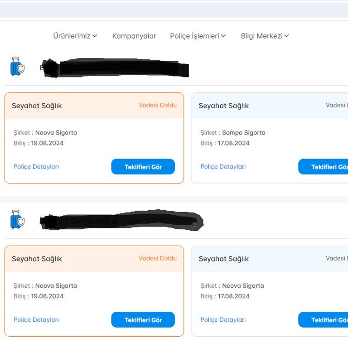
Task: Click 'Vadesi Doldu' on the Neova card beside Sompo
Action: (x=158, y=105)
